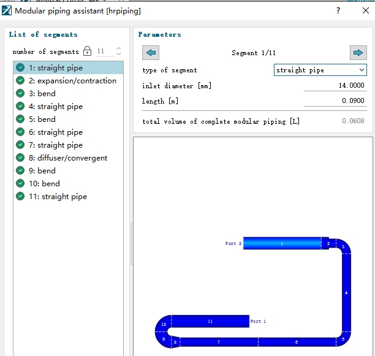Click the next segment arrow button
The height and width of the screenshot is (356, 375).
pyautogui.click(x=358, y=53)
